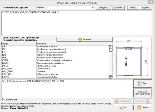Screen dimensions: 155x112
Task: Click the construction preview drawing
Action: coord(133,58)
